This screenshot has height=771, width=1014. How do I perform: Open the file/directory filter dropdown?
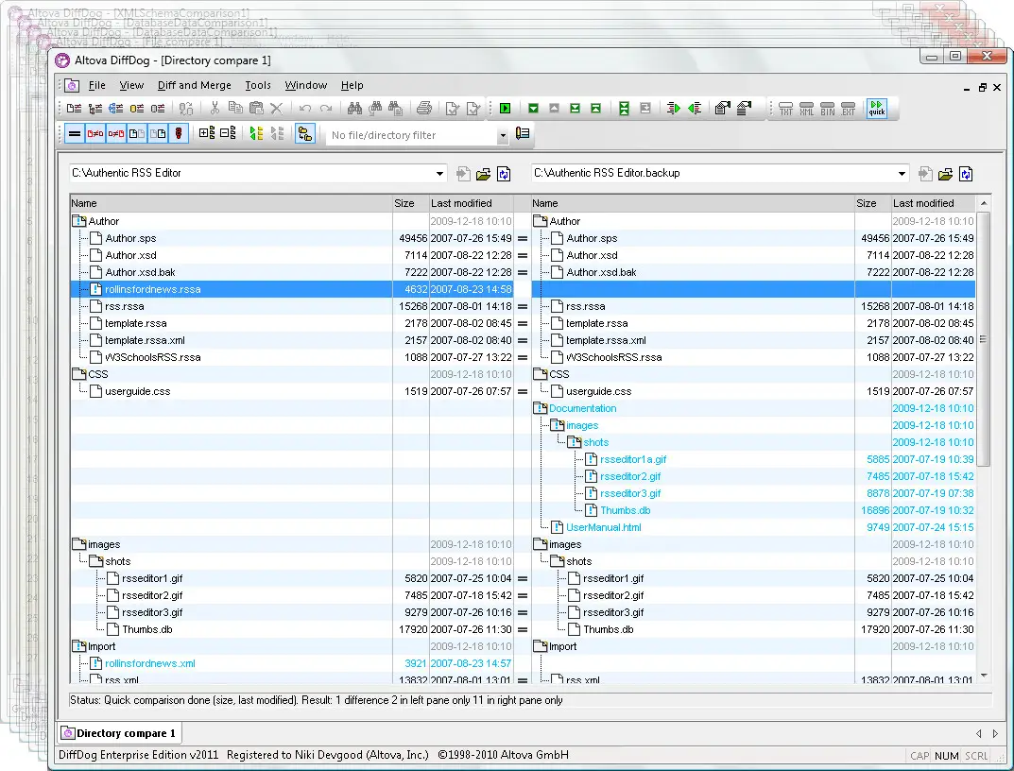point(503,135)
